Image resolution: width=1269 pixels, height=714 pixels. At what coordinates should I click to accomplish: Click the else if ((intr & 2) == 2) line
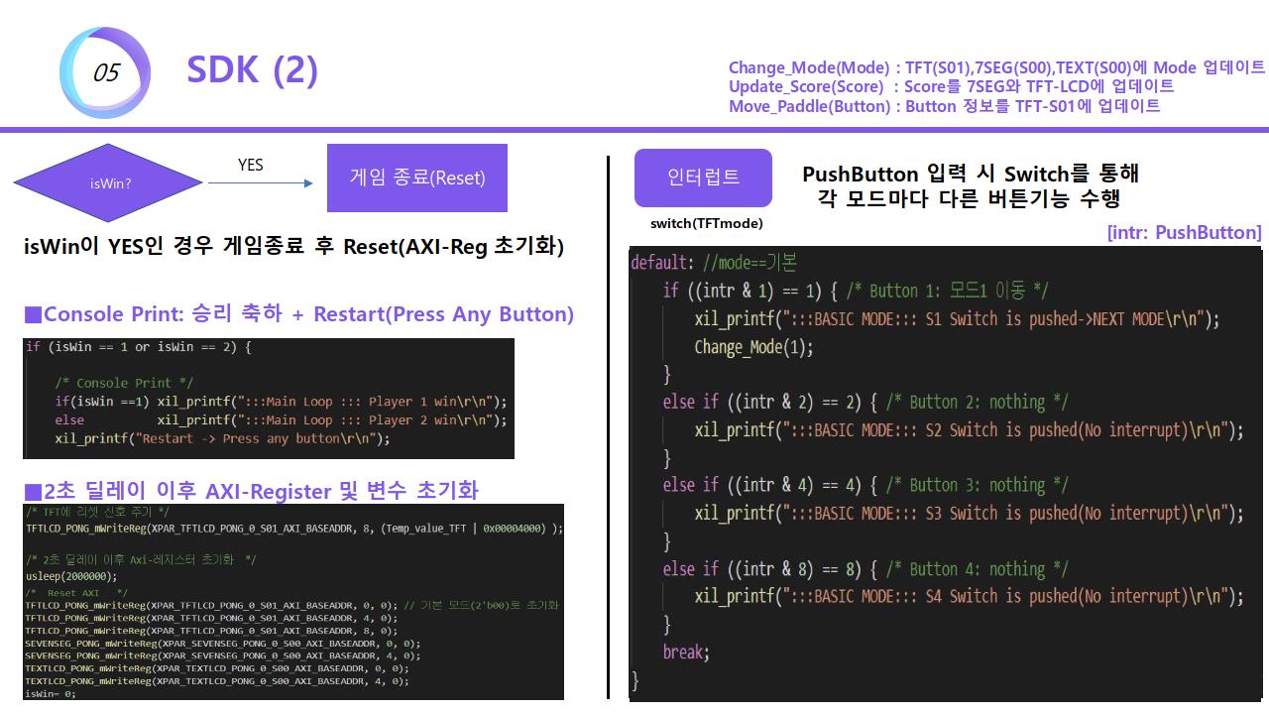(x=867, y=402)
